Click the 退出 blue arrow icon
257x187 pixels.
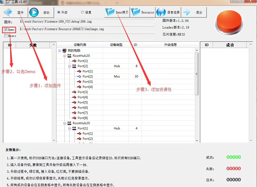point(187,12)
